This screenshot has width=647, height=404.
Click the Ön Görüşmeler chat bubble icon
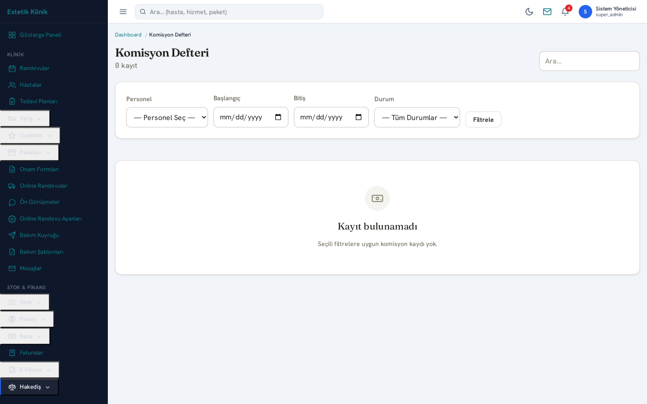pos(12,202)
